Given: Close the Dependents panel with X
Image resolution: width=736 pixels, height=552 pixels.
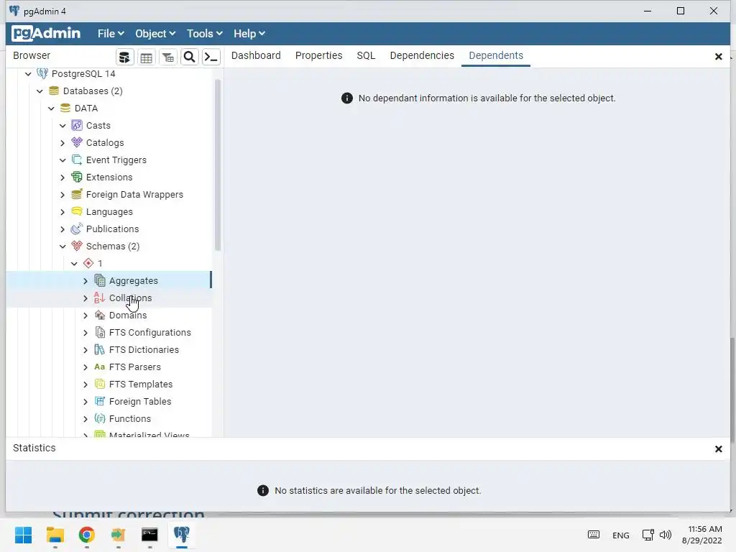Looking at the screenshot, I should 718,57.
